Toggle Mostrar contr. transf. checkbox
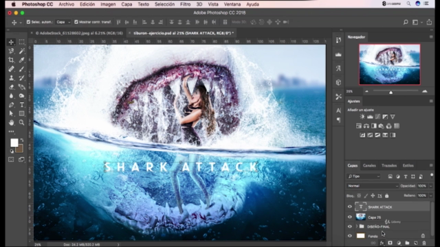 76,22
